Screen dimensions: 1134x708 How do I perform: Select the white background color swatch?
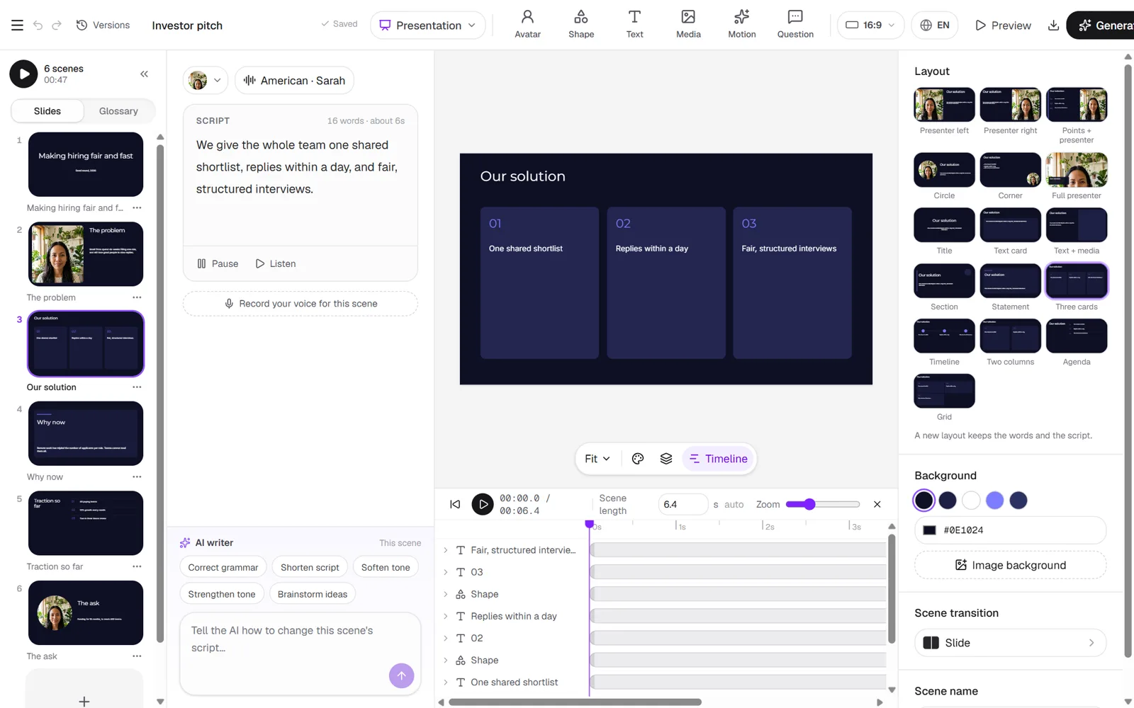pyautogui.click(x=971, y=501)
